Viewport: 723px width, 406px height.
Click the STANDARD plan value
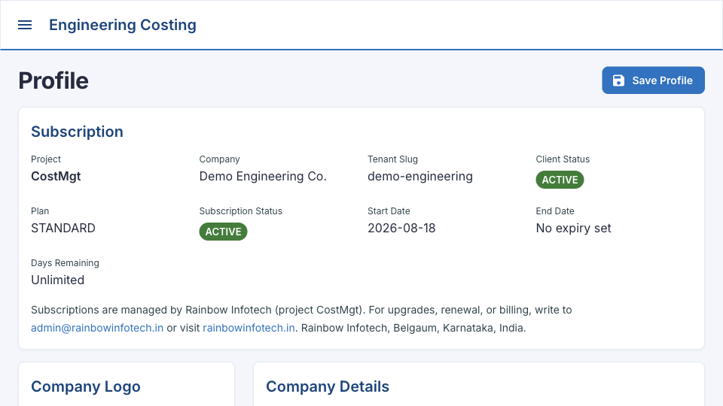63,229
